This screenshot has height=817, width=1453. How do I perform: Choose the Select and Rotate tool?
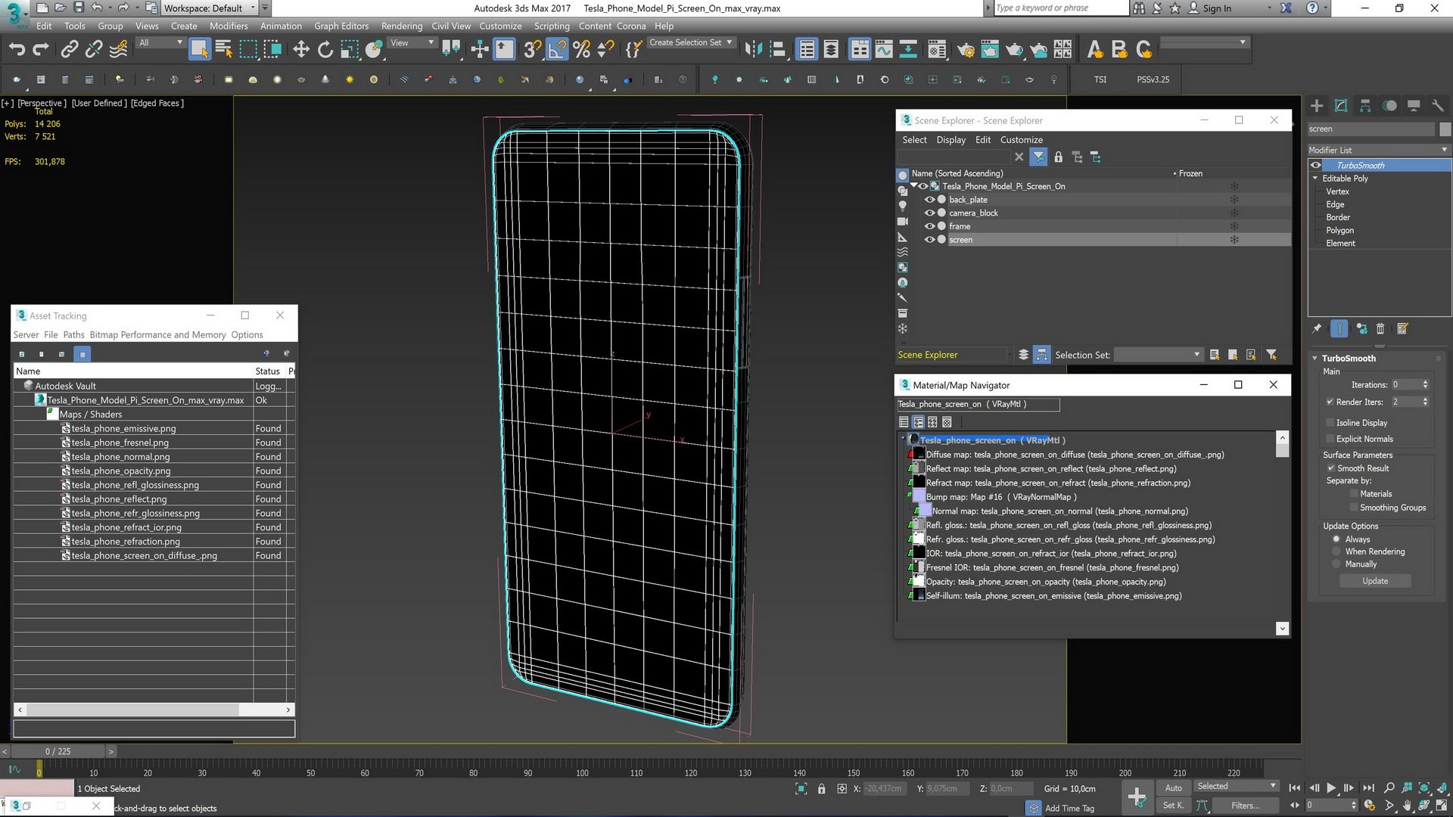[x=325, y=50]
